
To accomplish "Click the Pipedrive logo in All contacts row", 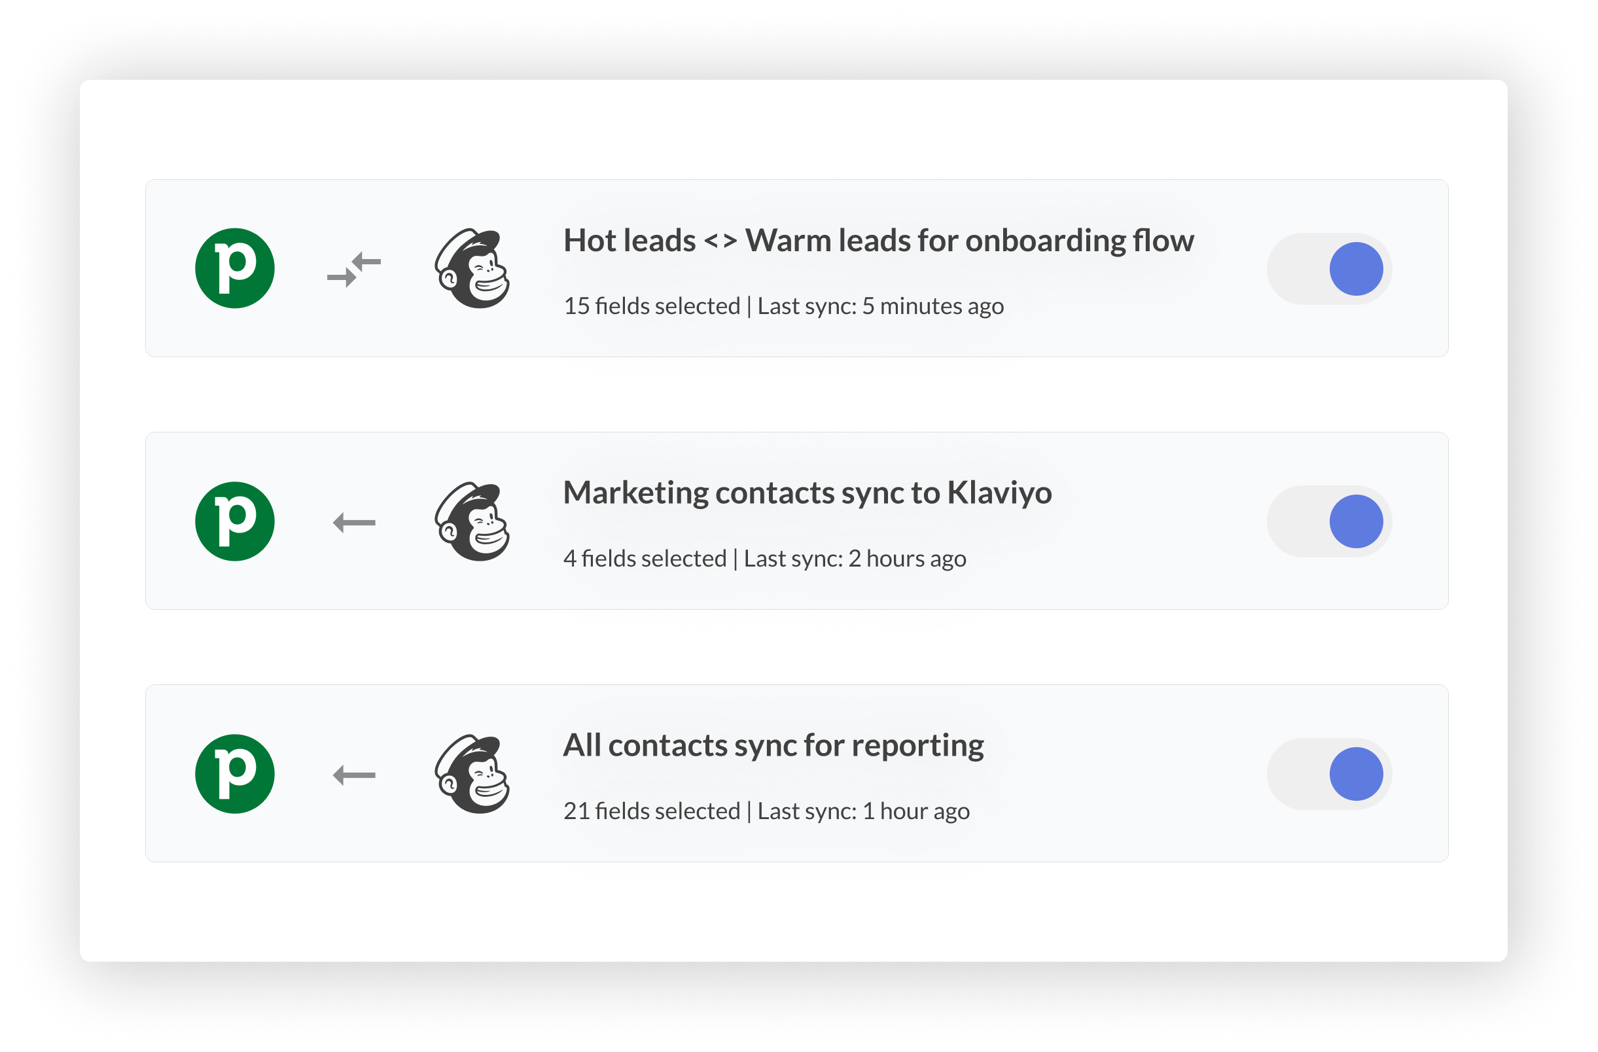I will point(234,773).
